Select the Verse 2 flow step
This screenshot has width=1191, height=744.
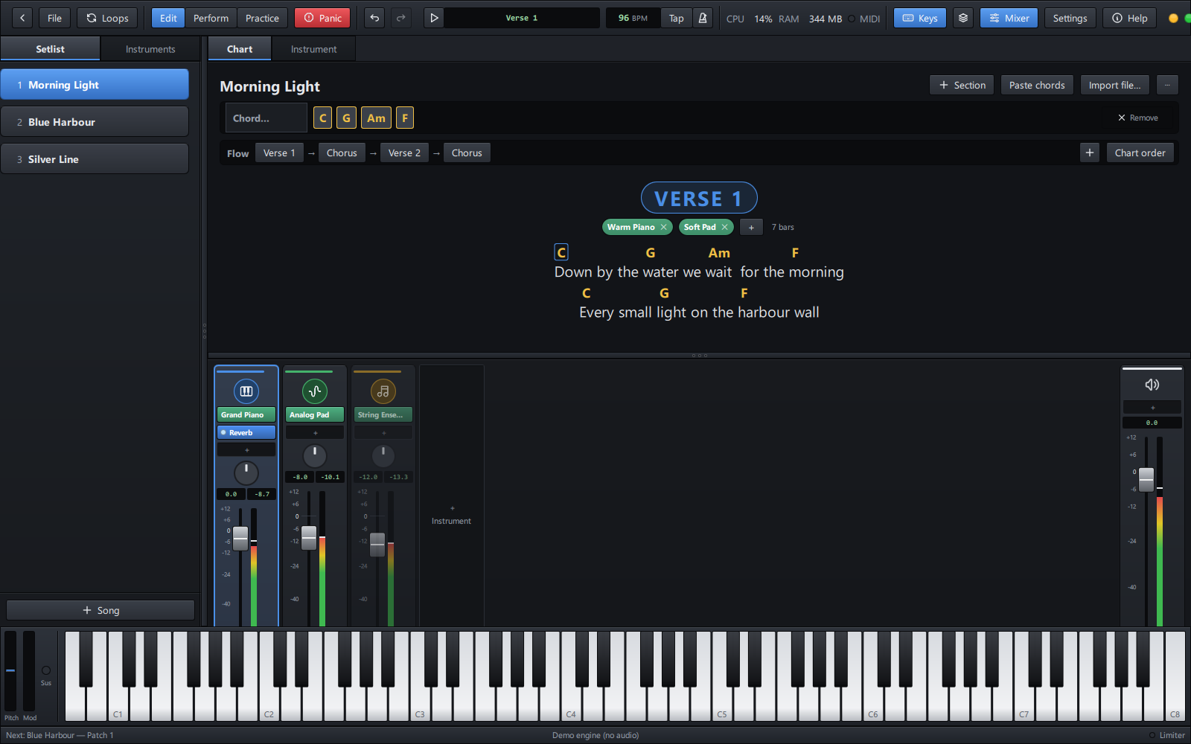click(x=404, y=153)
